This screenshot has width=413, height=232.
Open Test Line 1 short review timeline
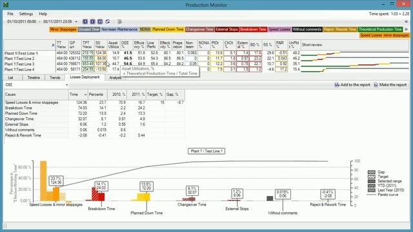(x=355, y=53)
